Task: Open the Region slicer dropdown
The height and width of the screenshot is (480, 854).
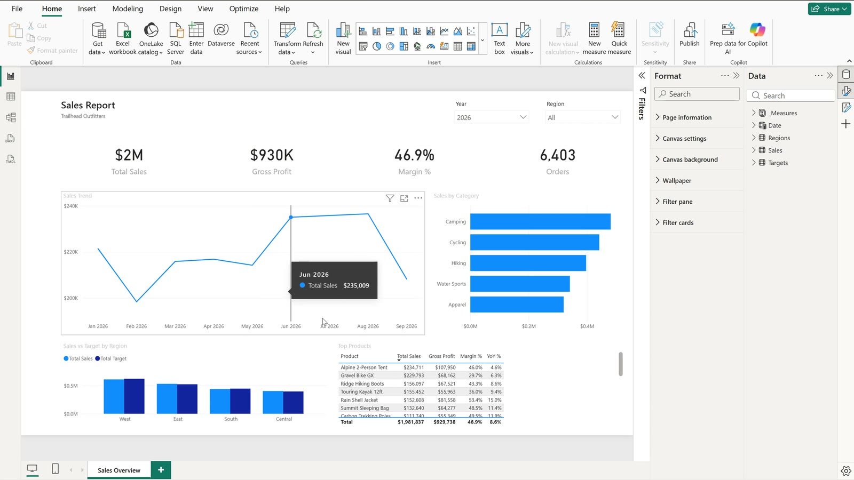Action: pos(583,117)
